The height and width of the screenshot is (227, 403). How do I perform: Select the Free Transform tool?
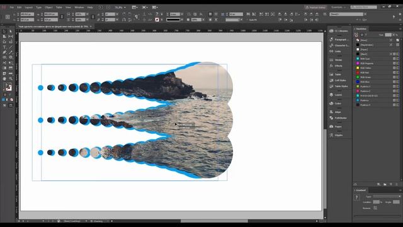pos(11,63)
